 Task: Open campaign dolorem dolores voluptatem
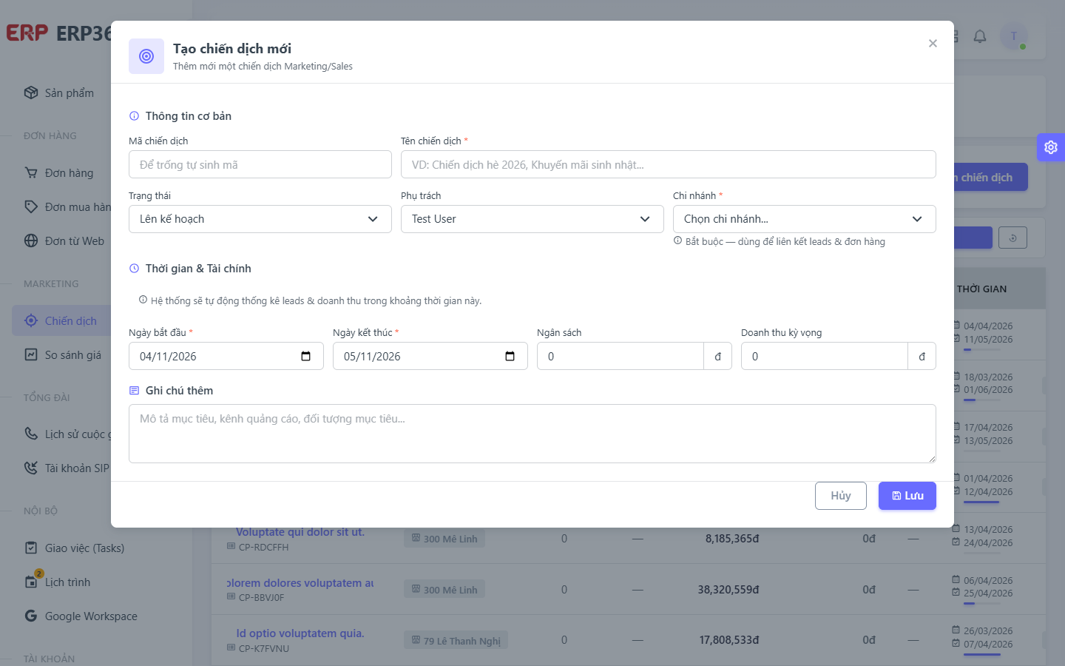(300, 583)
